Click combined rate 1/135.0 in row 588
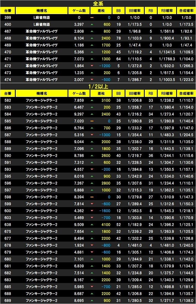The image size is (196, 304). coord(186,142)
